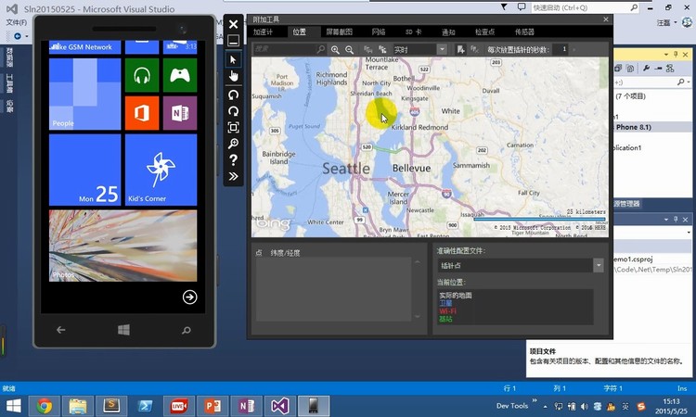Open the OneNote tile on the phone

[x=180, y=113]
